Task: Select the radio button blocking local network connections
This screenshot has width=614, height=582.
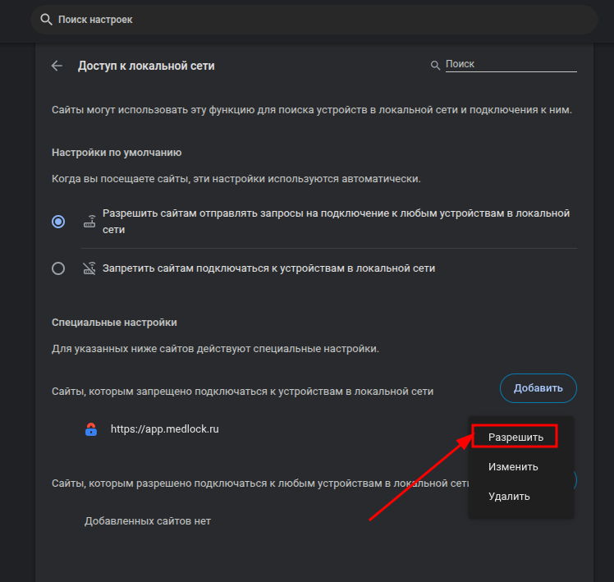Action: click(x=58, y=268)
